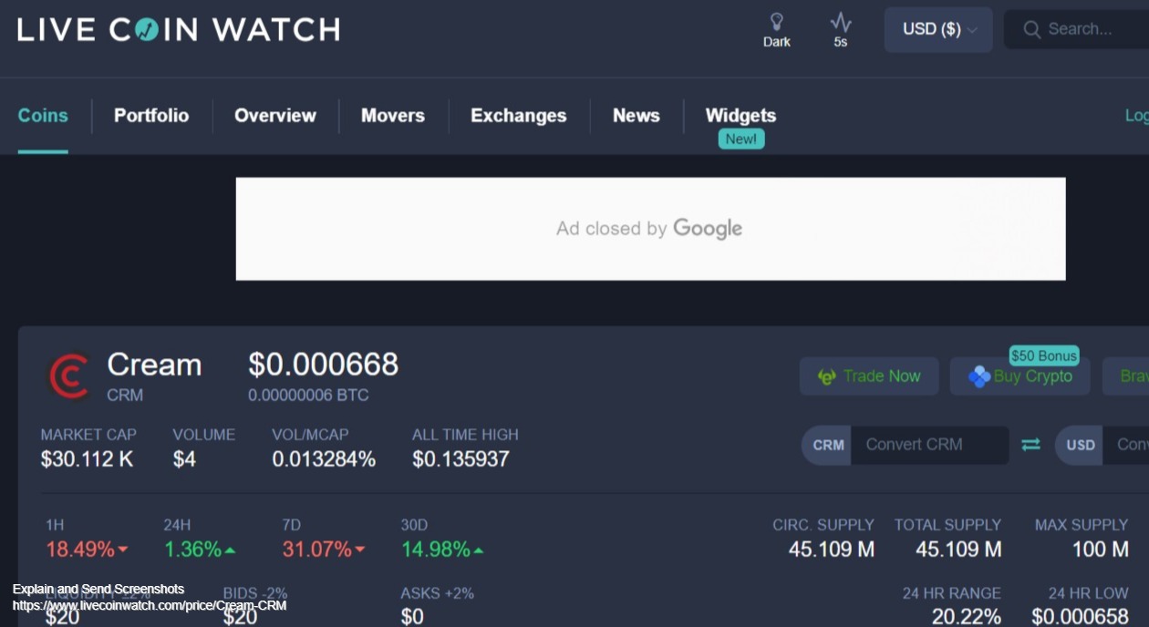Select the News tab
Image resolution: width=1149 pixels, height=627 pixels.
637,116
